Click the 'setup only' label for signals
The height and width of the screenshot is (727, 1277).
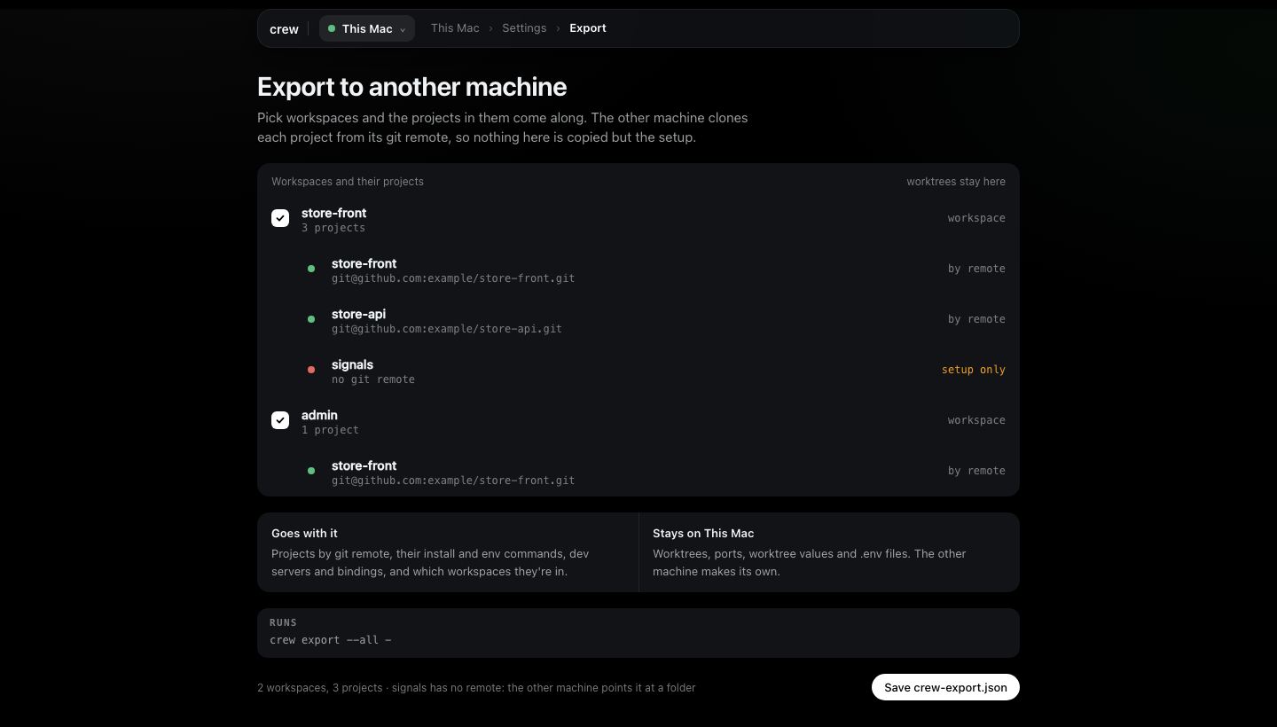974,370
